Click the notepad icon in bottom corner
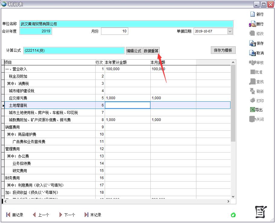The image size is (275, 223). [261, 212]
